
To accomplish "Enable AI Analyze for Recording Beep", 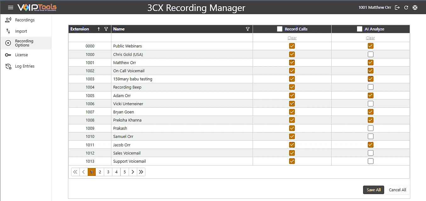I will tap(371, 87).
